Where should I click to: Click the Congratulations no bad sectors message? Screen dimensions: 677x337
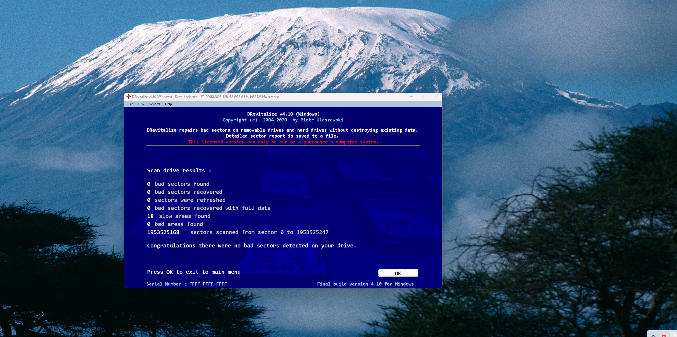252,246
